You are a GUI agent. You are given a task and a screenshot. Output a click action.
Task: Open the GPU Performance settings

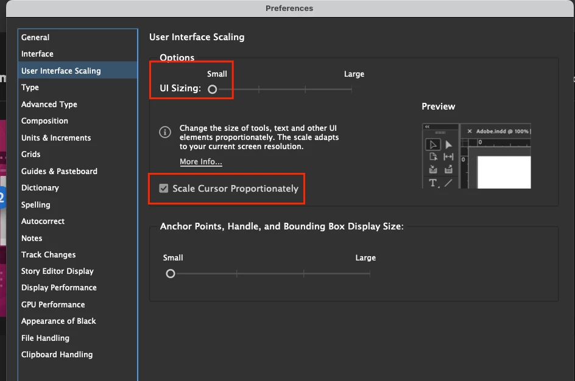pos(53,304)
